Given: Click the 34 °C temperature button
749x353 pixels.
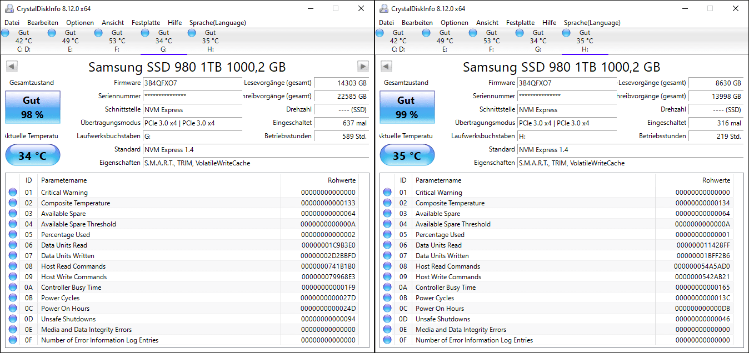Looking at the screenshot, I should click(x=32, y=155).
